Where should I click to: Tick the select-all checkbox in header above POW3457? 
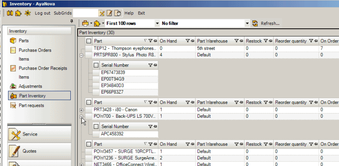89,144
